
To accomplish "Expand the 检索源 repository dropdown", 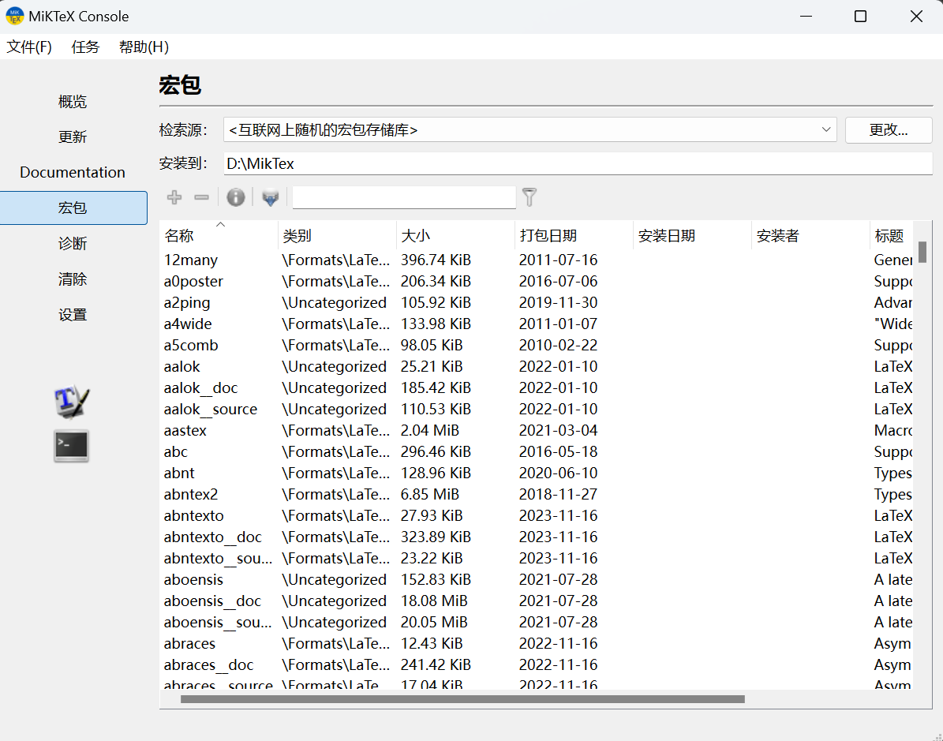I will (530, 130).
